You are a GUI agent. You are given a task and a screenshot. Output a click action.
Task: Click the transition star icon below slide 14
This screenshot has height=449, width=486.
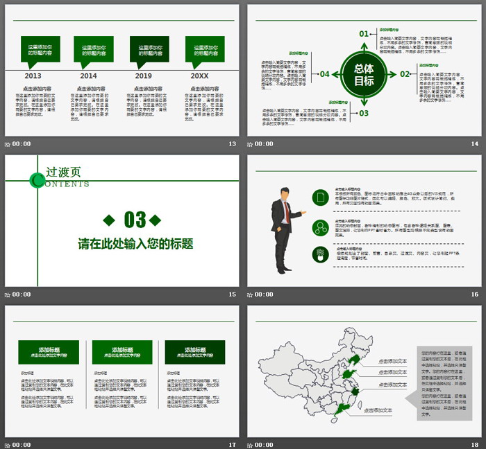tap(251, 144)
